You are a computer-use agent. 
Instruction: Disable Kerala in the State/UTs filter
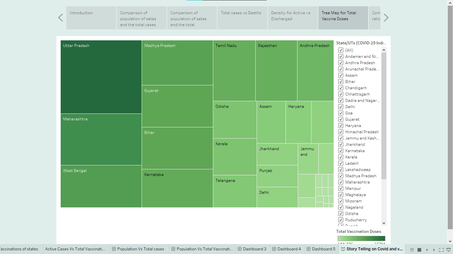pyautogui.click(x=341, y=157)
